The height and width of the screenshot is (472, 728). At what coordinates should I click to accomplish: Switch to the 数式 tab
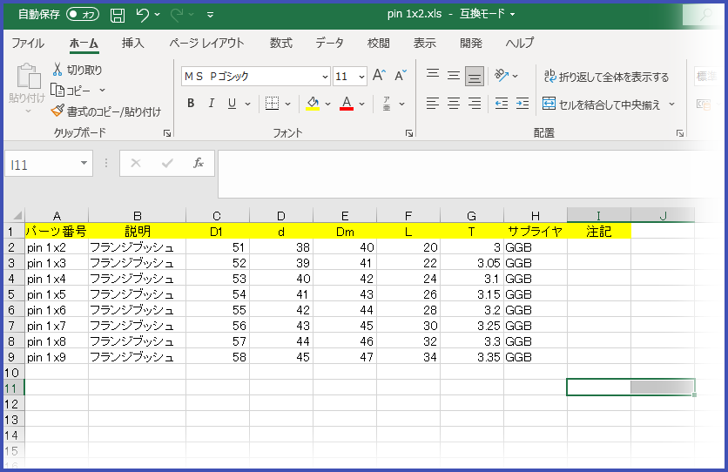(281, 44)
